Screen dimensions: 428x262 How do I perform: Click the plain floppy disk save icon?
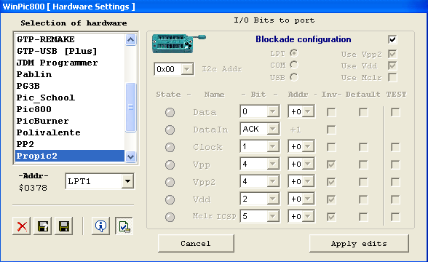pyautogui.click(x=64, y=226)
